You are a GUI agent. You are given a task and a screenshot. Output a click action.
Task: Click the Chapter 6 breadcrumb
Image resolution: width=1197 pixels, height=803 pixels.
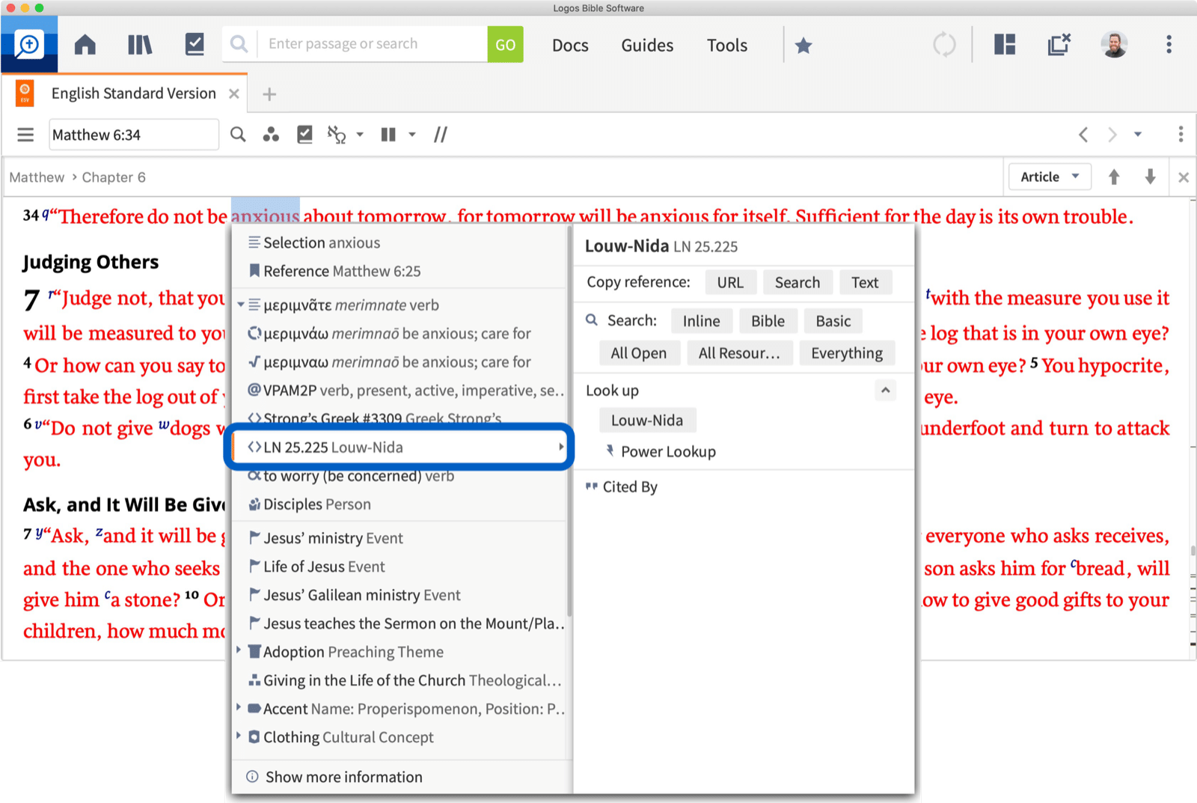pyautogui.click(x=114, y=177)
